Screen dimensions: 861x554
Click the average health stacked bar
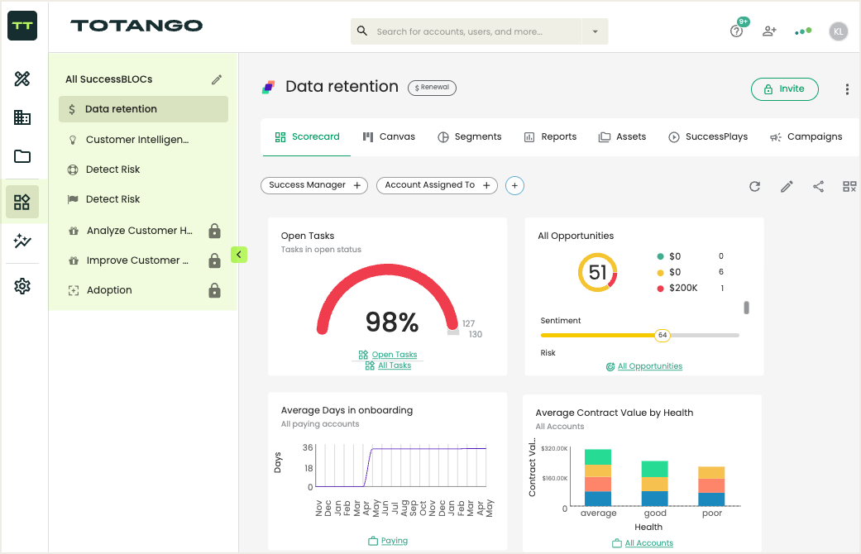[x=598, y=477]
